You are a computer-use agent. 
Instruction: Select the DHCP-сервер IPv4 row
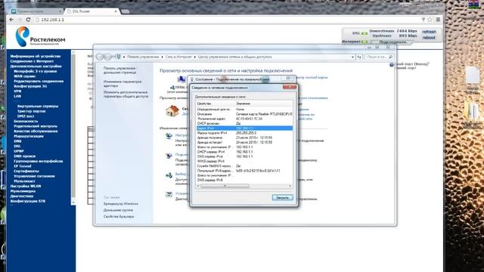tap(244, 152)
